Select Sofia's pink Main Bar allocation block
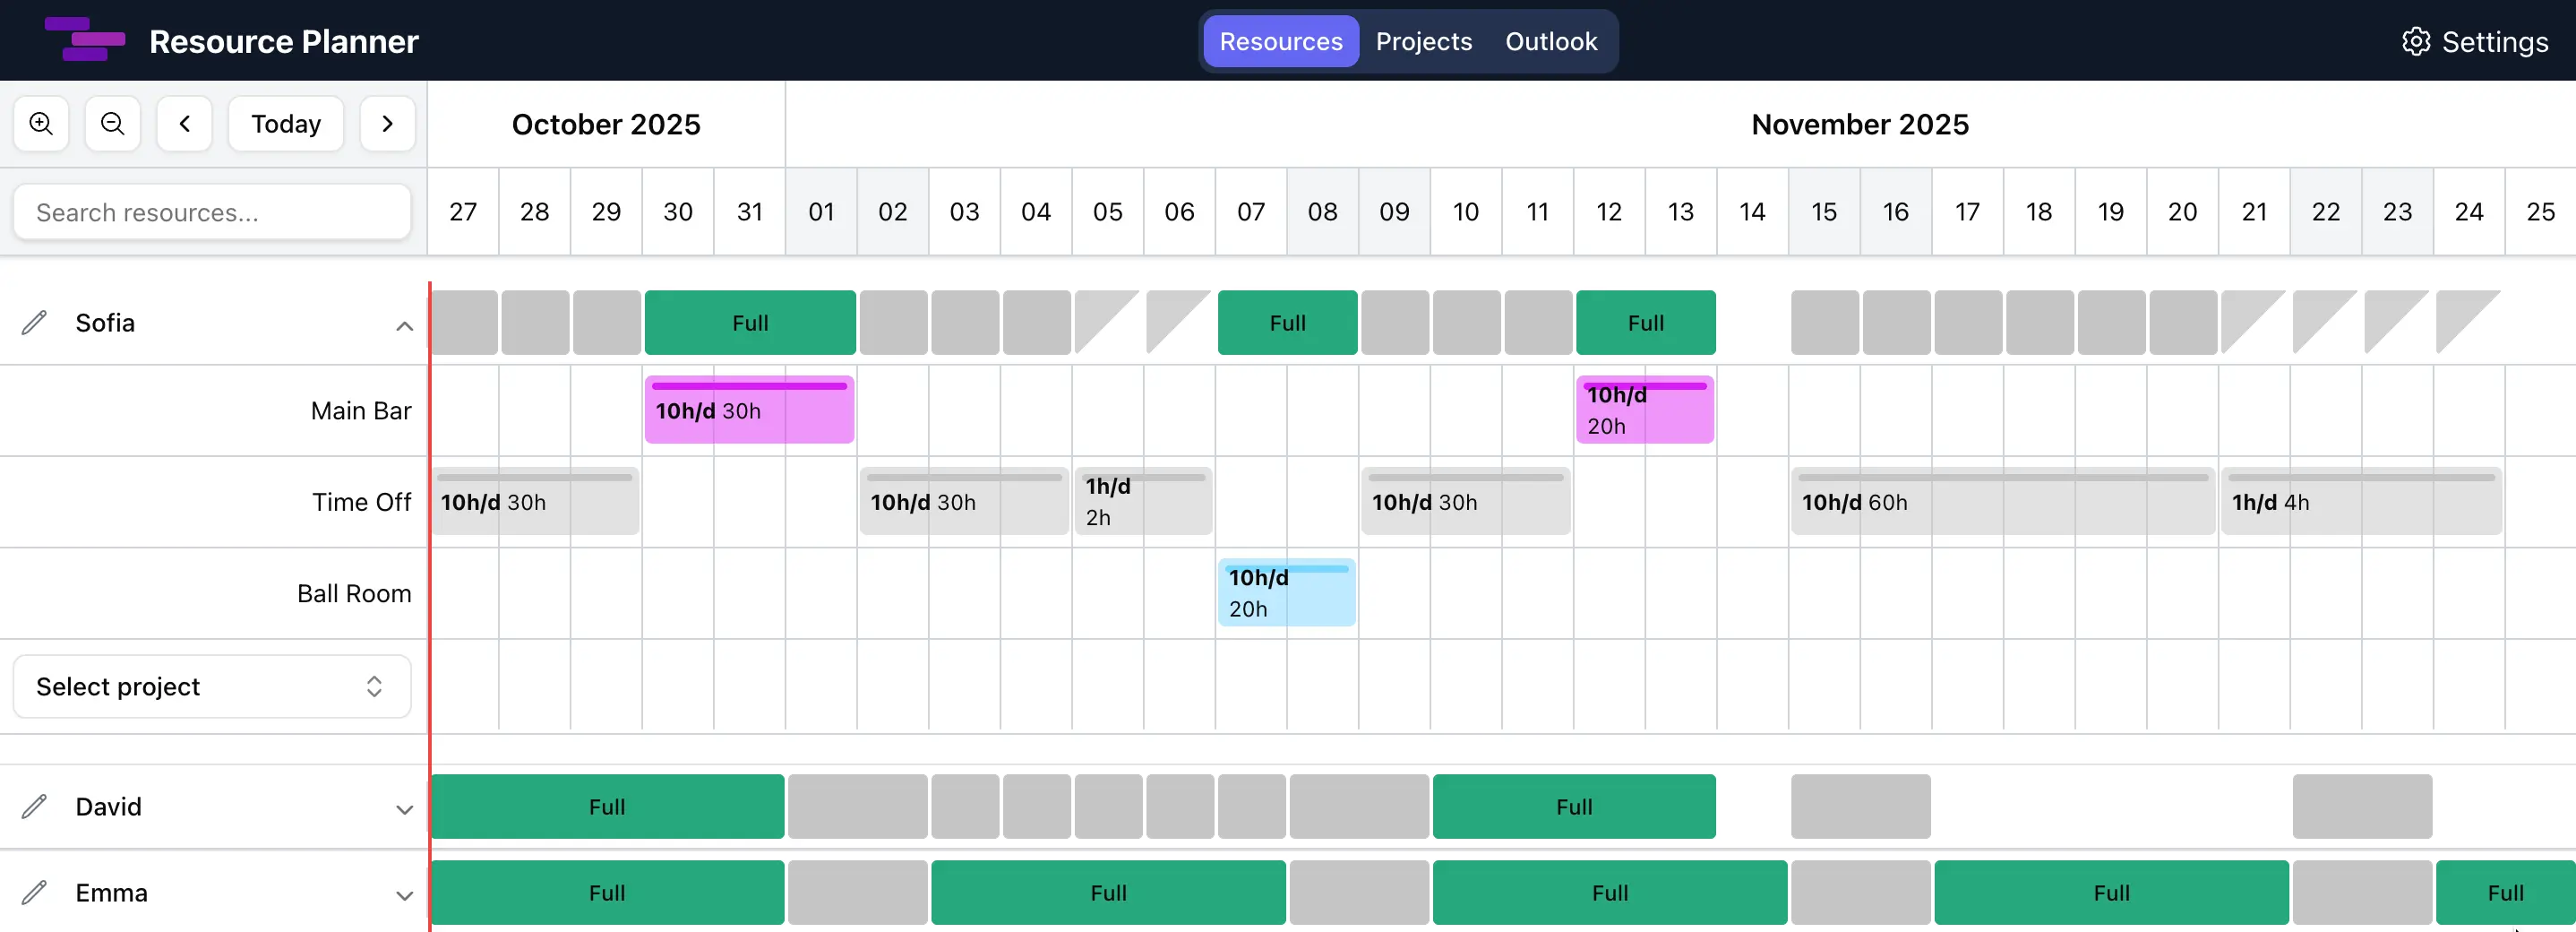Image resolution: width=2576 pixels, height=932 pixels. 749,409
